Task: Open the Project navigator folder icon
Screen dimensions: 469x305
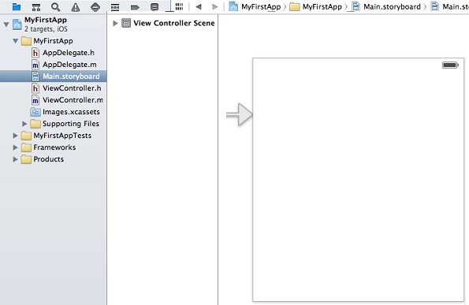Action: point(17,6)
